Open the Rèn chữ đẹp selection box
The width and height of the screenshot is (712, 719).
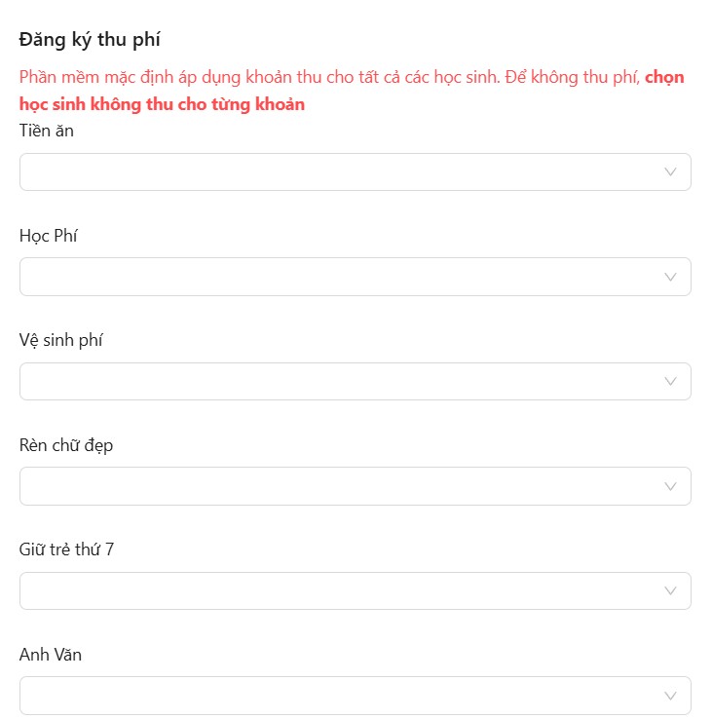point(341,486)
